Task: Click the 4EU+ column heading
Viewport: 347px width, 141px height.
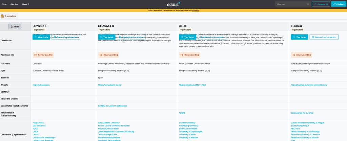Action: [183, 26]
